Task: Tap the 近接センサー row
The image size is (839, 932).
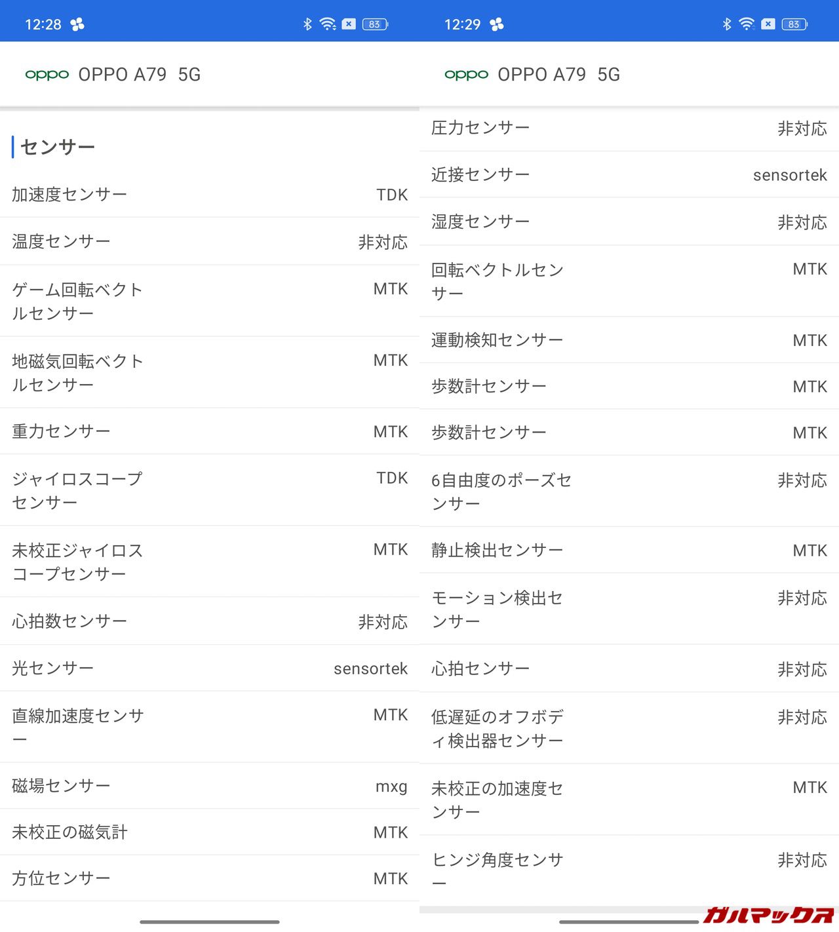Action: click(629, 175)
